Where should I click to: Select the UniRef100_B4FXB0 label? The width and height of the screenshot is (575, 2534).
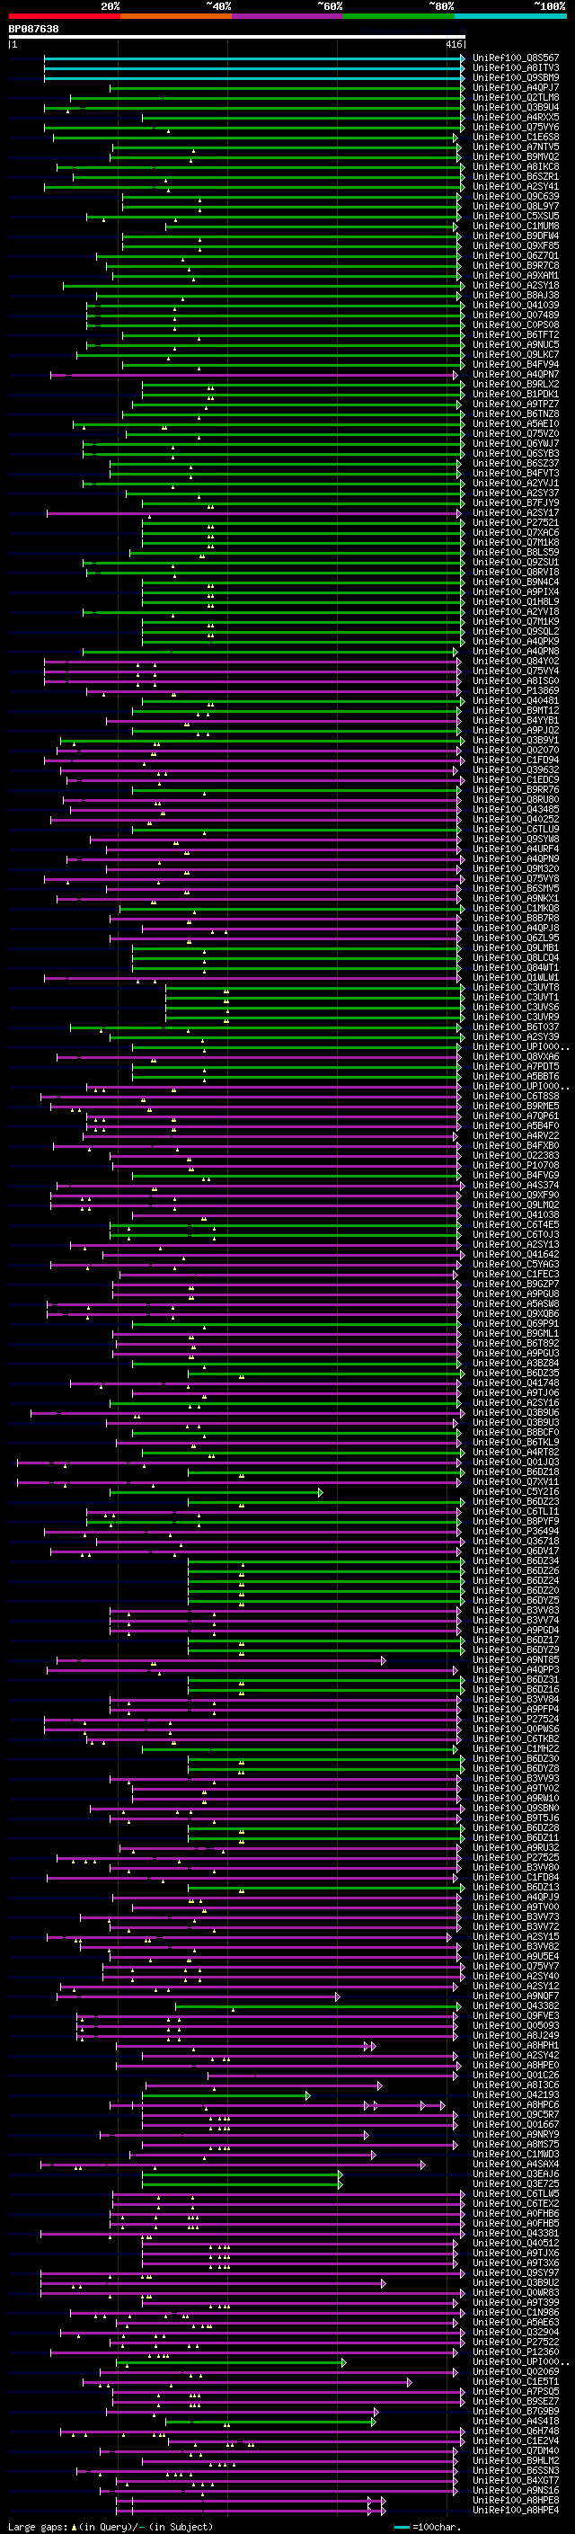click(x=516, y=1145)
